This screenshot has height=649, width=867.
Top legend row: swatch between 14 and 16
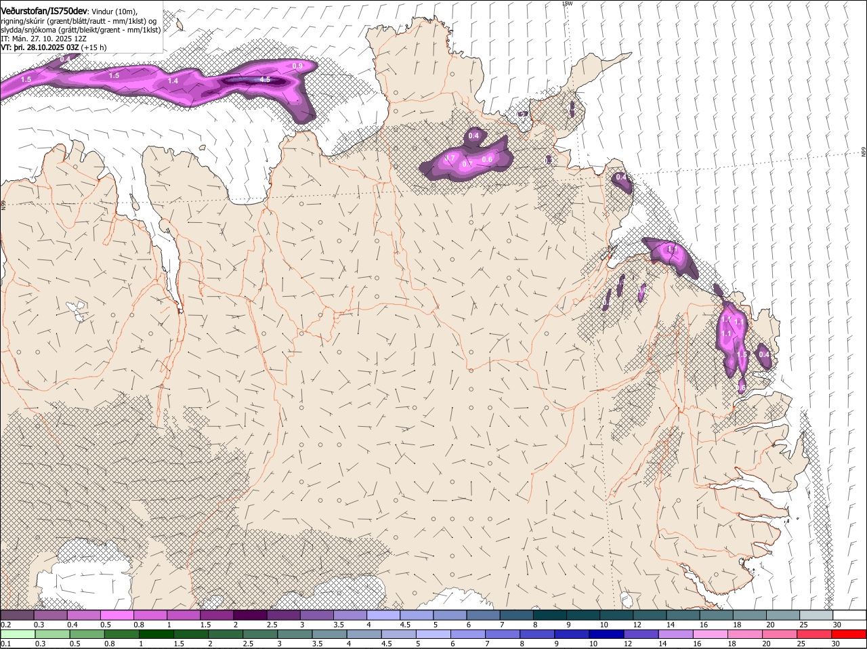pos(683,614)
